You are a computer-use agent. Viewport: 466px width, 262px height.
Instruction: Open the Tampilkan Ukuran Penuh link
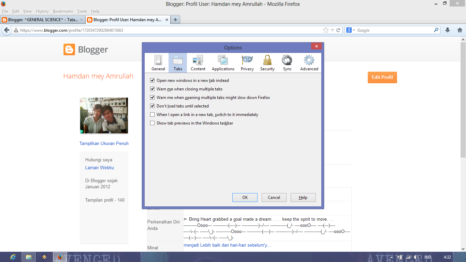(x=104, y=144)
